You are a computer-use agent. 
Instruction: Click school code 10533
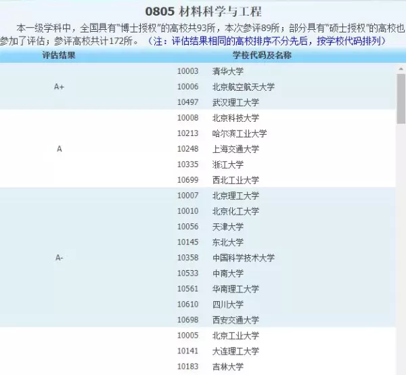point(187,273)
